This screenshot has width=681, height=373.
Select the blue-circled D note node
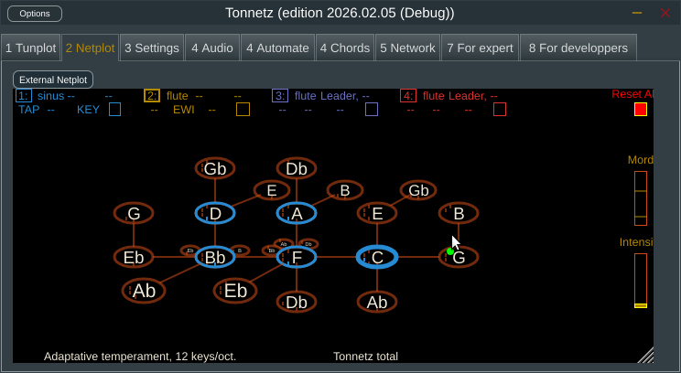click(x=215, y=213)
